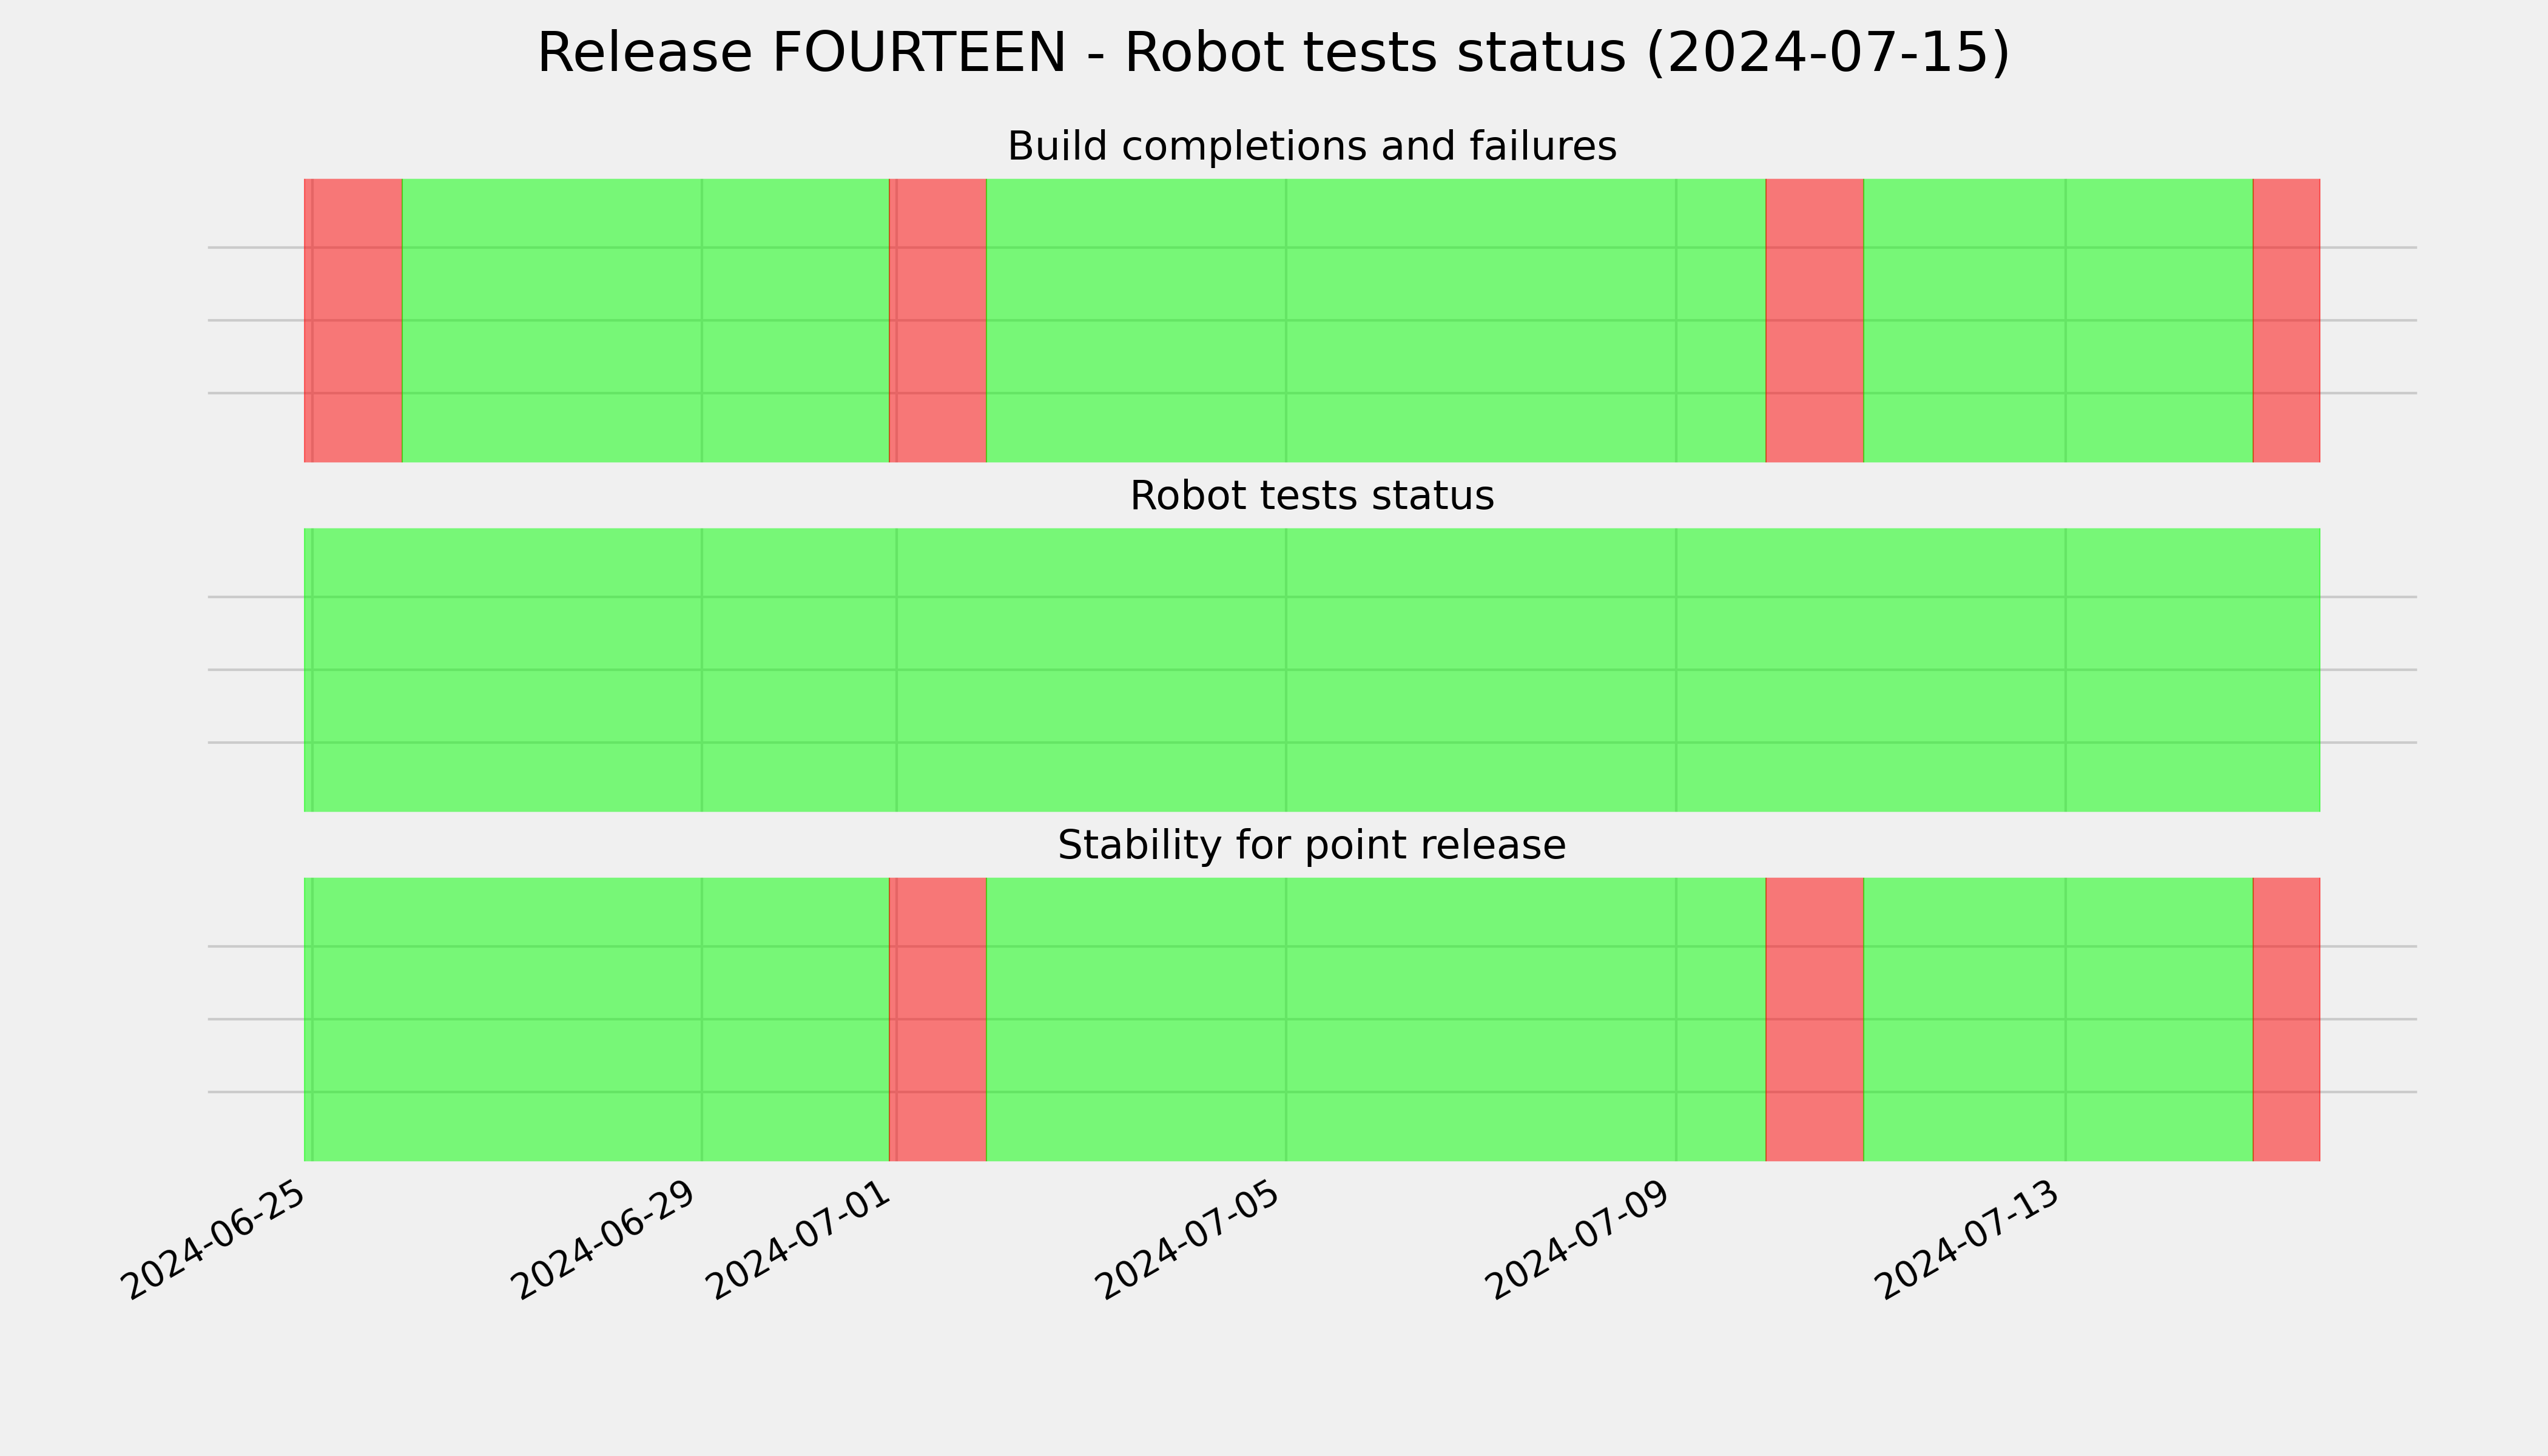Click last red band in Stability chart
Screen dimensions: 2548x1456
(x=2286, y=1019)
